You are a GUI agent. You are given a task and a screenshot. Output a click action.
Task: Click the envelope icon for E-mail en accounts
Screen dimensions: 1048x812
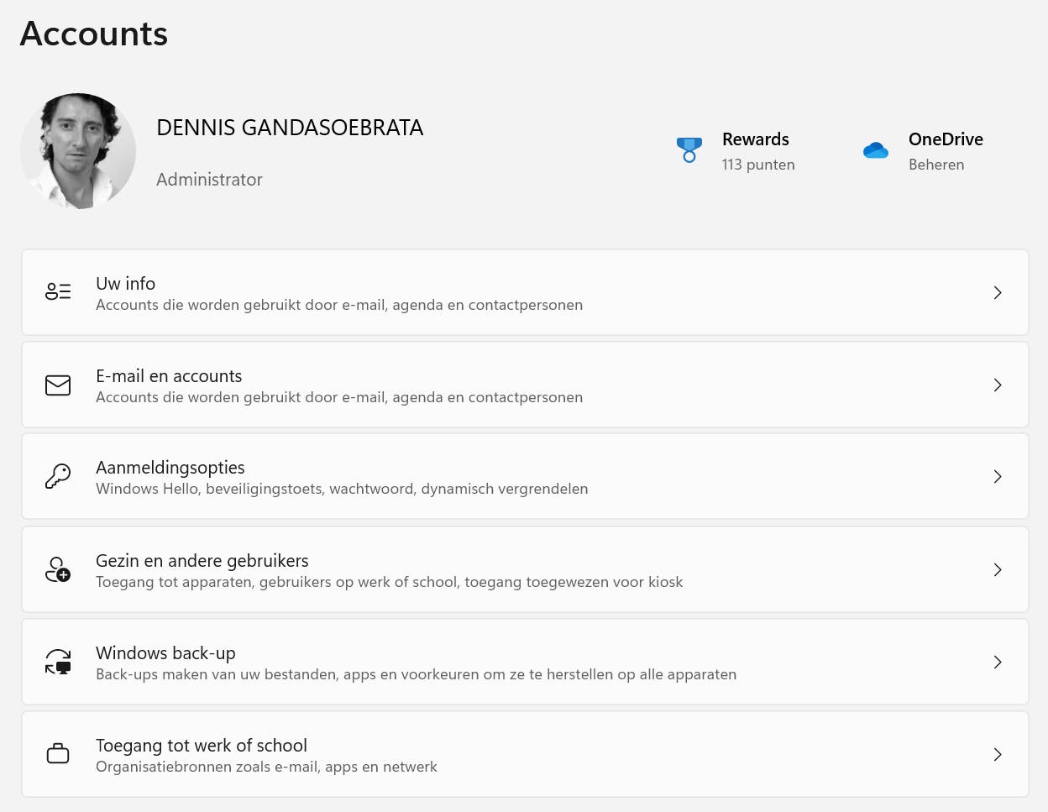(58, 385)
